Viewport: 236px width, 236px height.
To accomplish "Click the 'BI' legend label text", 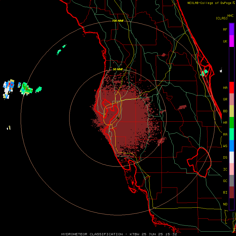I will pos(225,192).
